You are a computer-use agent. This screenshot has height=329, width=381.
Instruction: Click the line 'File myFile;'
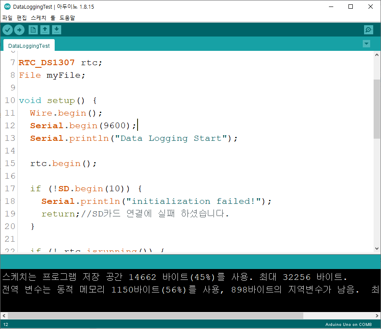coord(52,75)
